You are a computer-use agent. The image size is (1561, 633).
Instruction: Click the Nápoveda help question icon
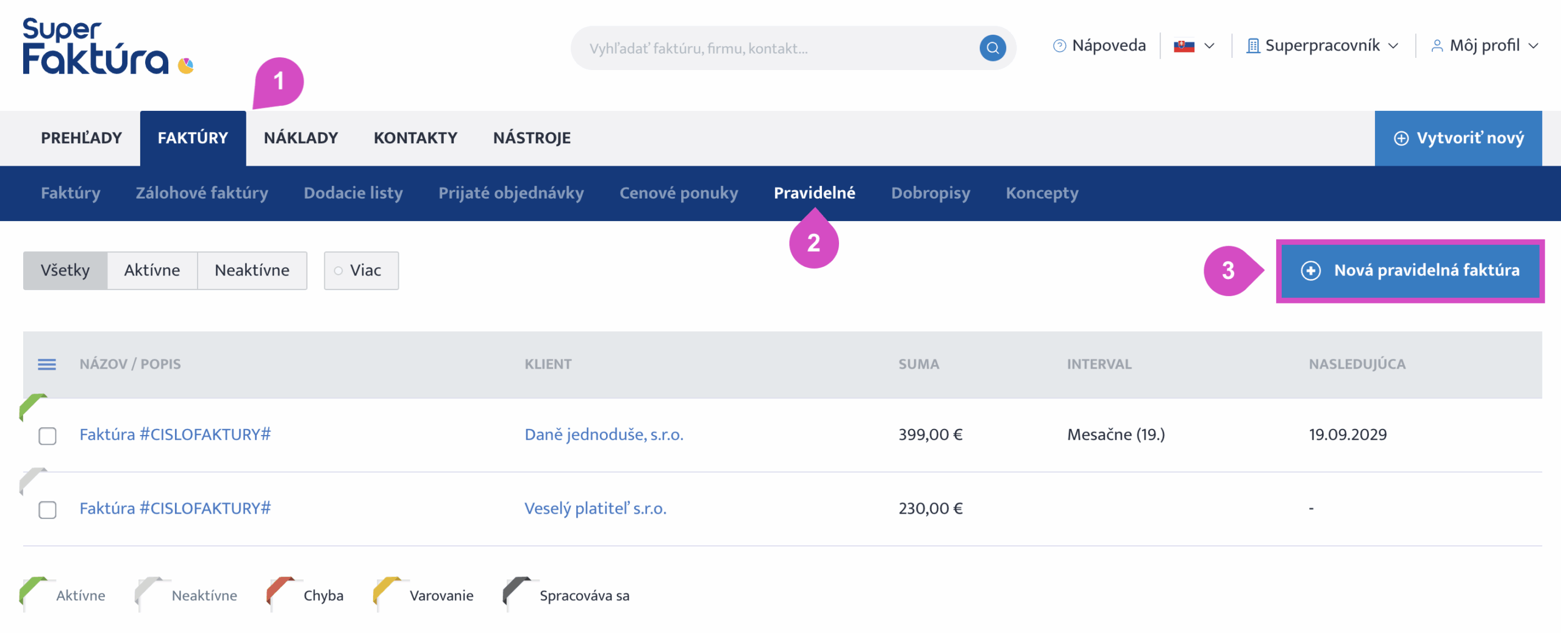coord(1060,46)
